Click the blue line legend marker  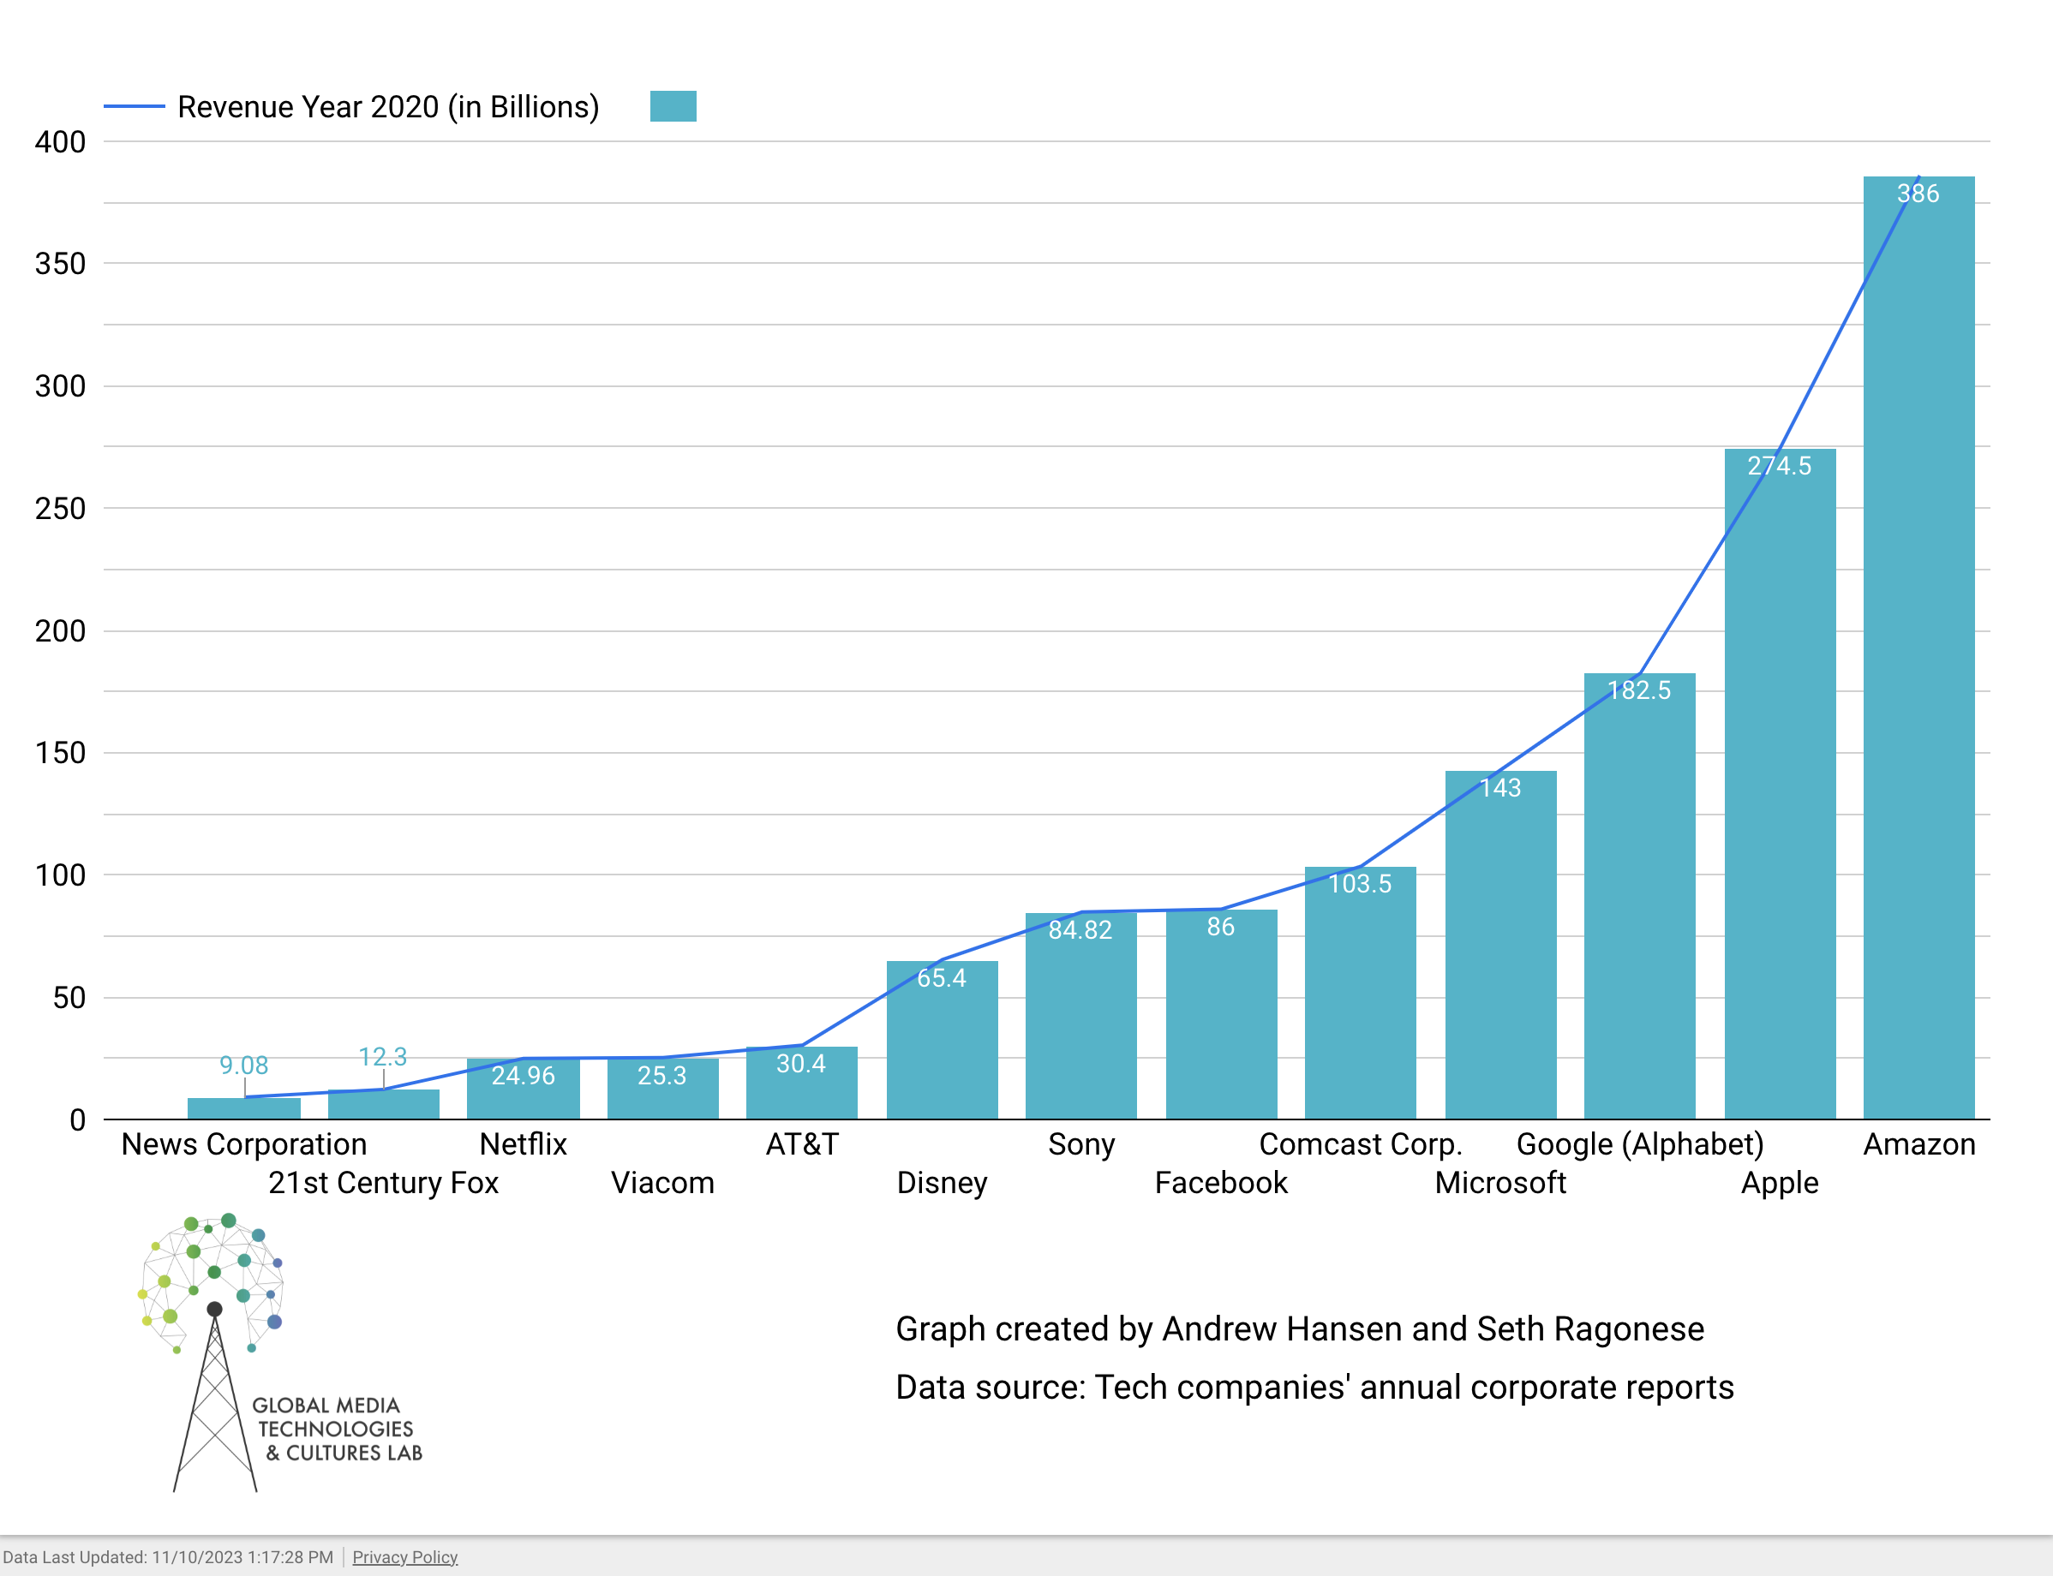pyautogui.click(x=133, y=106)
